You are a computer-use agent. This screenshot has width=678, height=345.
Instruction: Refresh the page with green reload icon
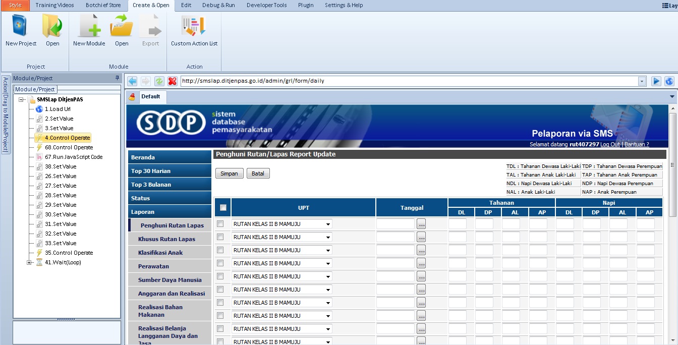(x=159, y=81)
